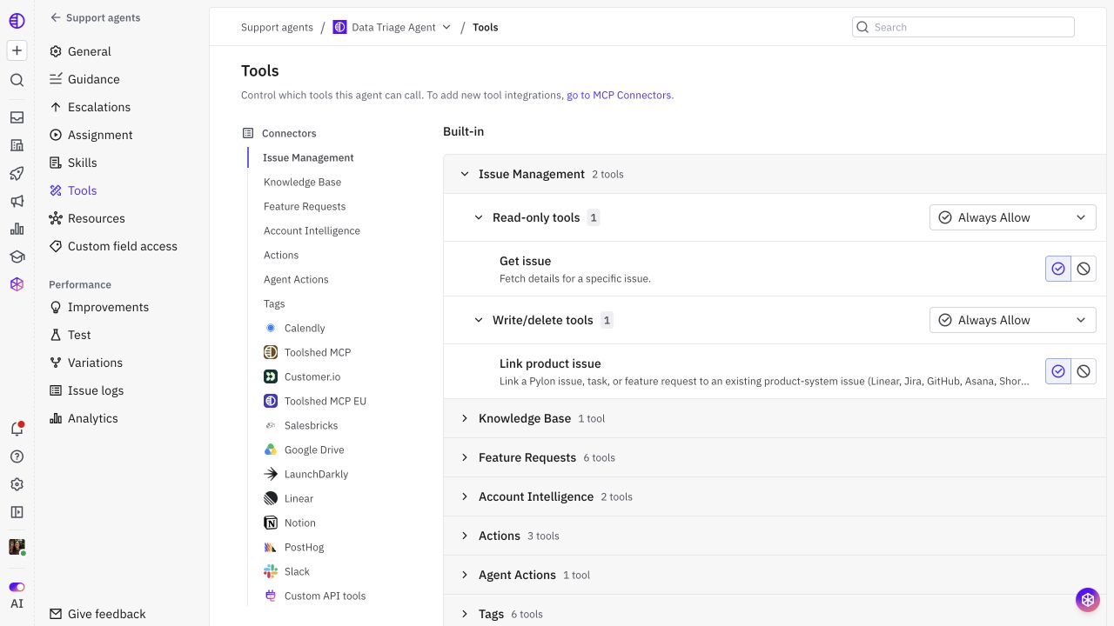Open notifications bell with red dot

17,429
